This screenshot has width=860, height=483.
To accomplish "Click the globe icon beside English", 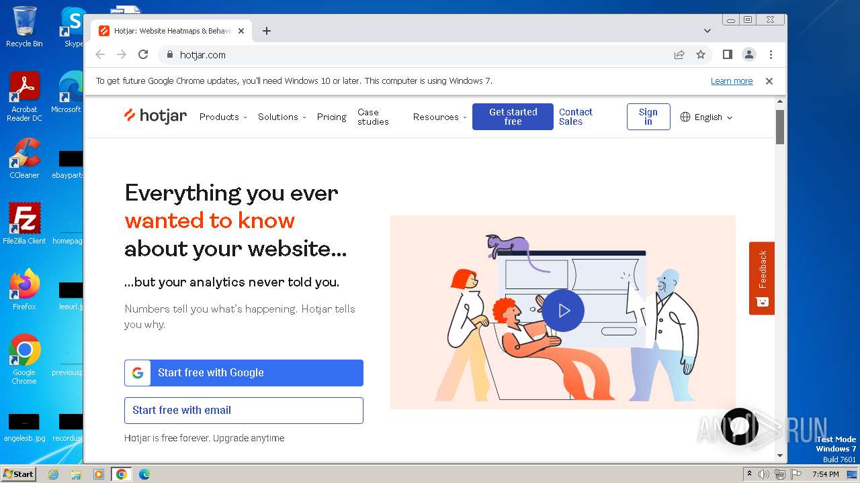I will click(685, 117).
